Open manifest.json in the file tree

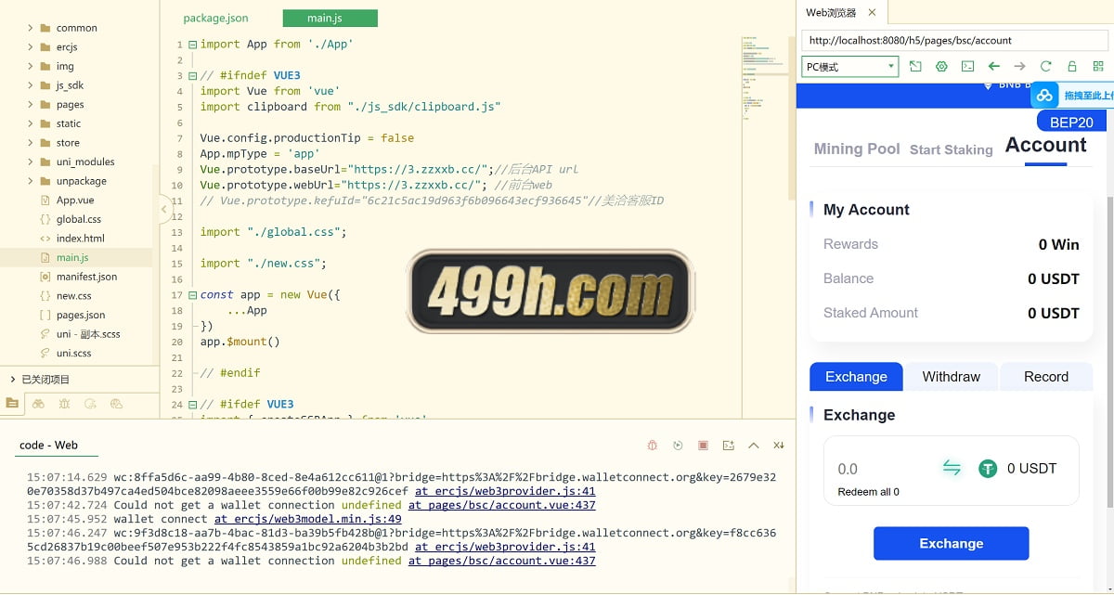tap(86, 277)
